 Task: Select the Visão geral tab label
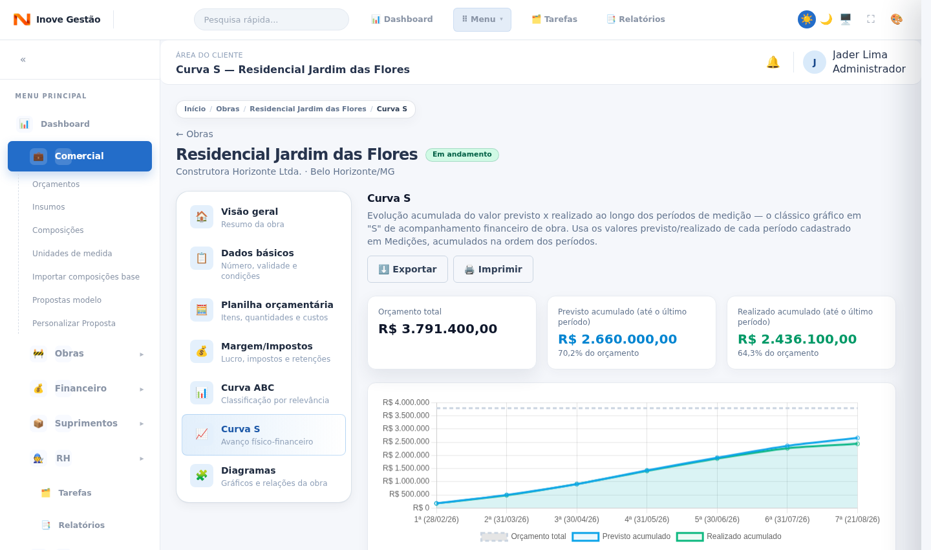click(x=250, y=212)
